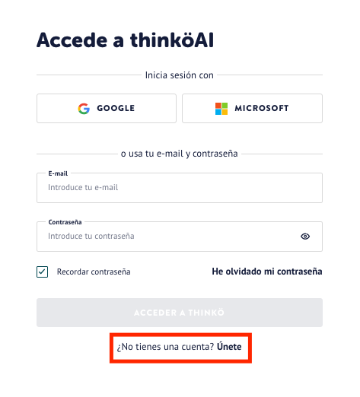This screenshot has height=397, width=360.
Task: Click the o usa tu e-mail y contraseña text
Action: click(180, 154)
